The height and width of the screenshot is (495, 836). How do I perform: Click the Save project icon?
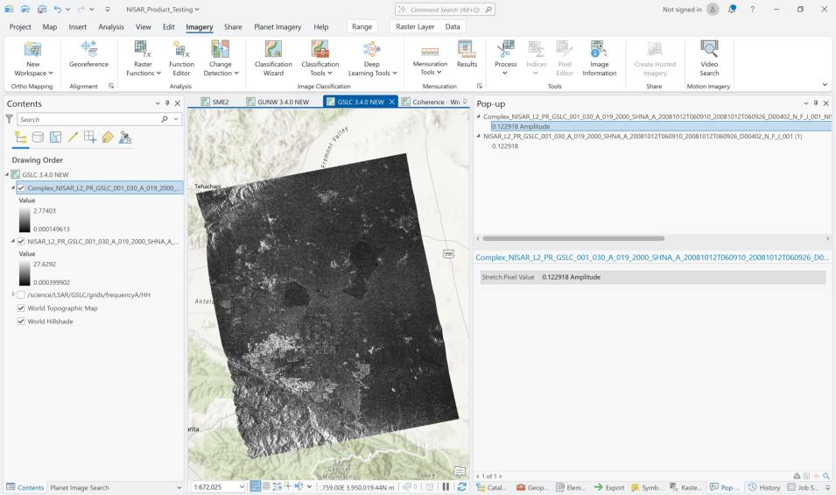pyautogui.click(x=40, y=9)
